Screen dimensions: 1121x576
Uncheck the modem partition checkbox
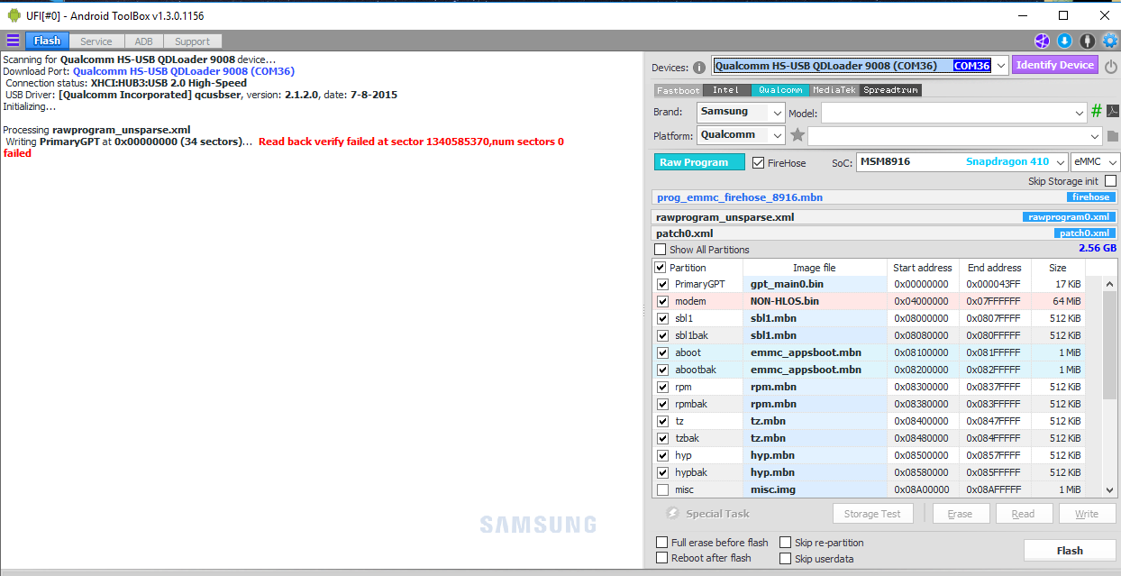663,301
